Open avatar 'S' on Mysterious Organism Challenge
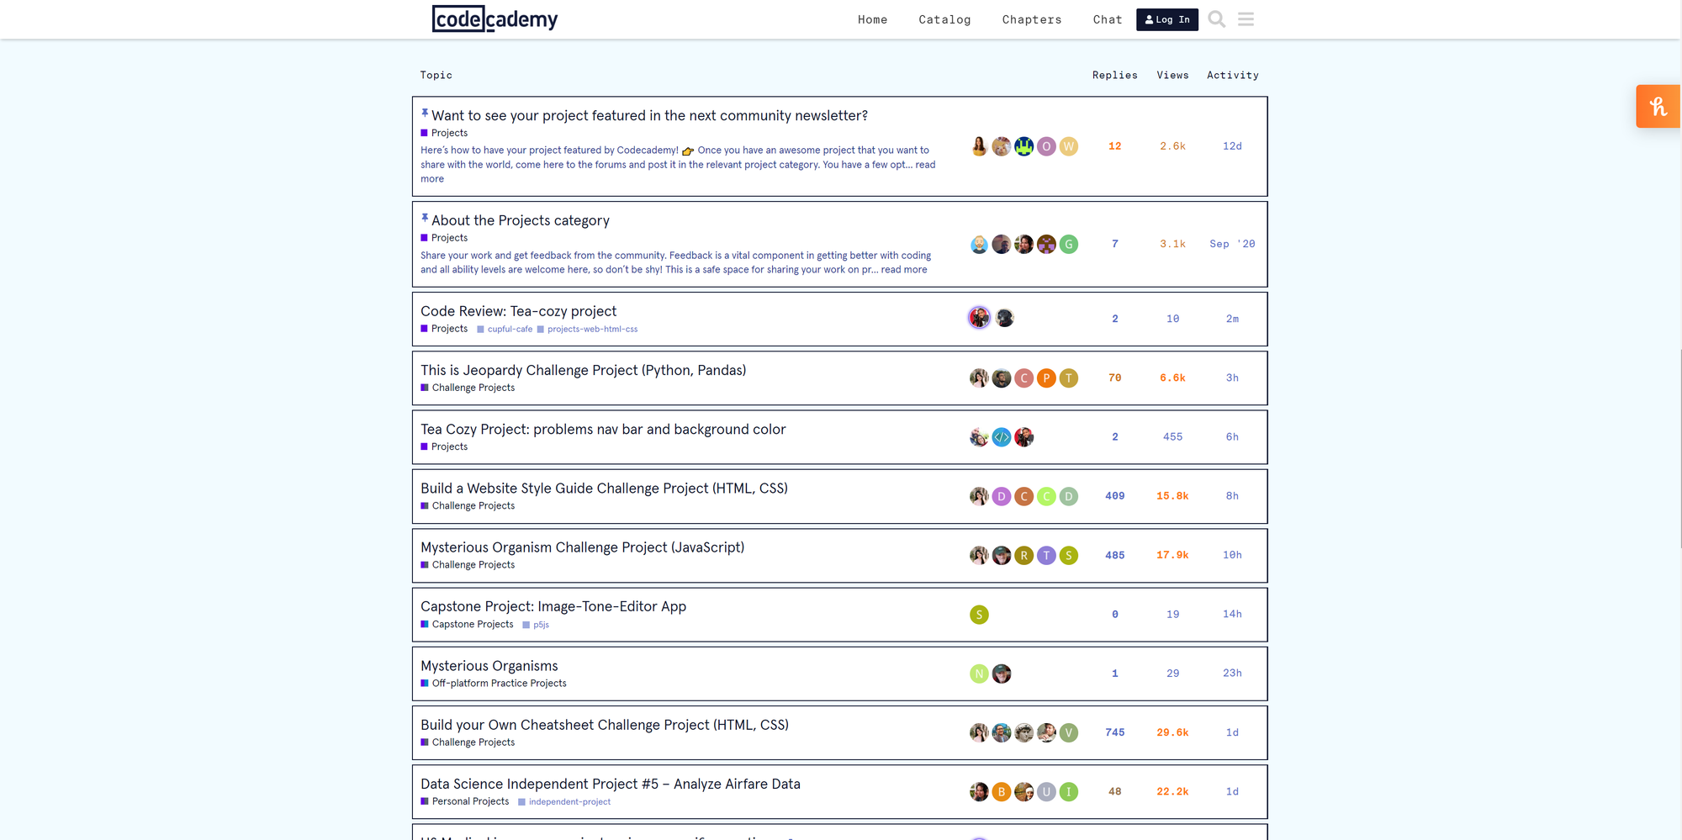The height and width of the screenshot is (840, 1682). [1069, 556]
